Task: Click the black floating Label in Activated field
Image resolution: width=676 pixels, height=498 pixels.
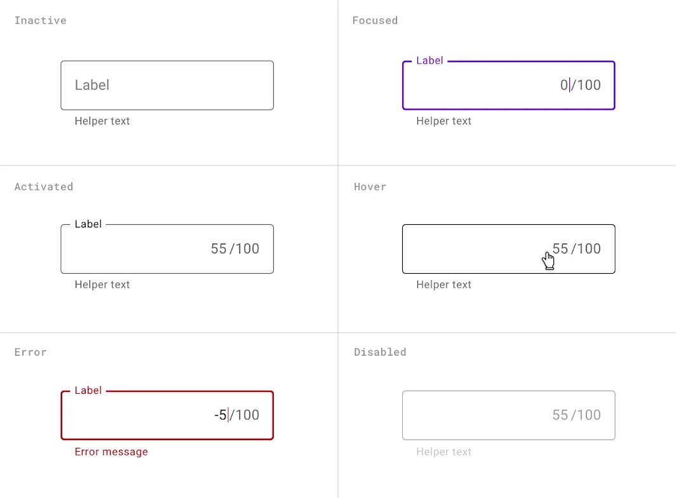Action: click(x=88, y=224)
